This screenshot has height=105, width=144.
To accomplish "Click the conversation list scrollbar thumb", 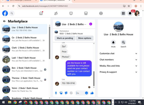I will click(50, 43).
